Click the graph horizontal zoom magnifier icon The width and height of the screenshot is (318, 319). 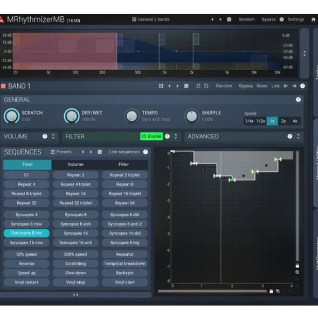click(278, 291)
